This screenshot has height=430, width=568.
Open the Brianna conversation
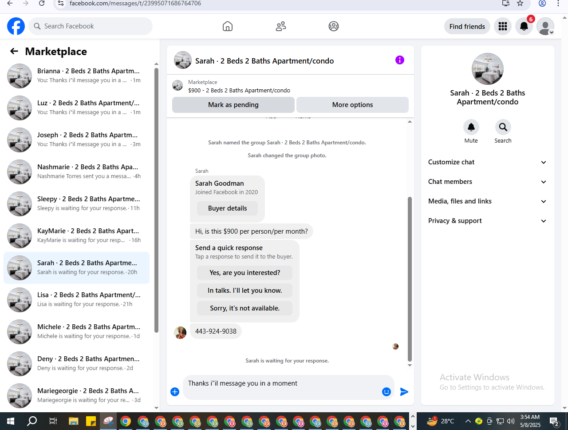pos(76,76)
